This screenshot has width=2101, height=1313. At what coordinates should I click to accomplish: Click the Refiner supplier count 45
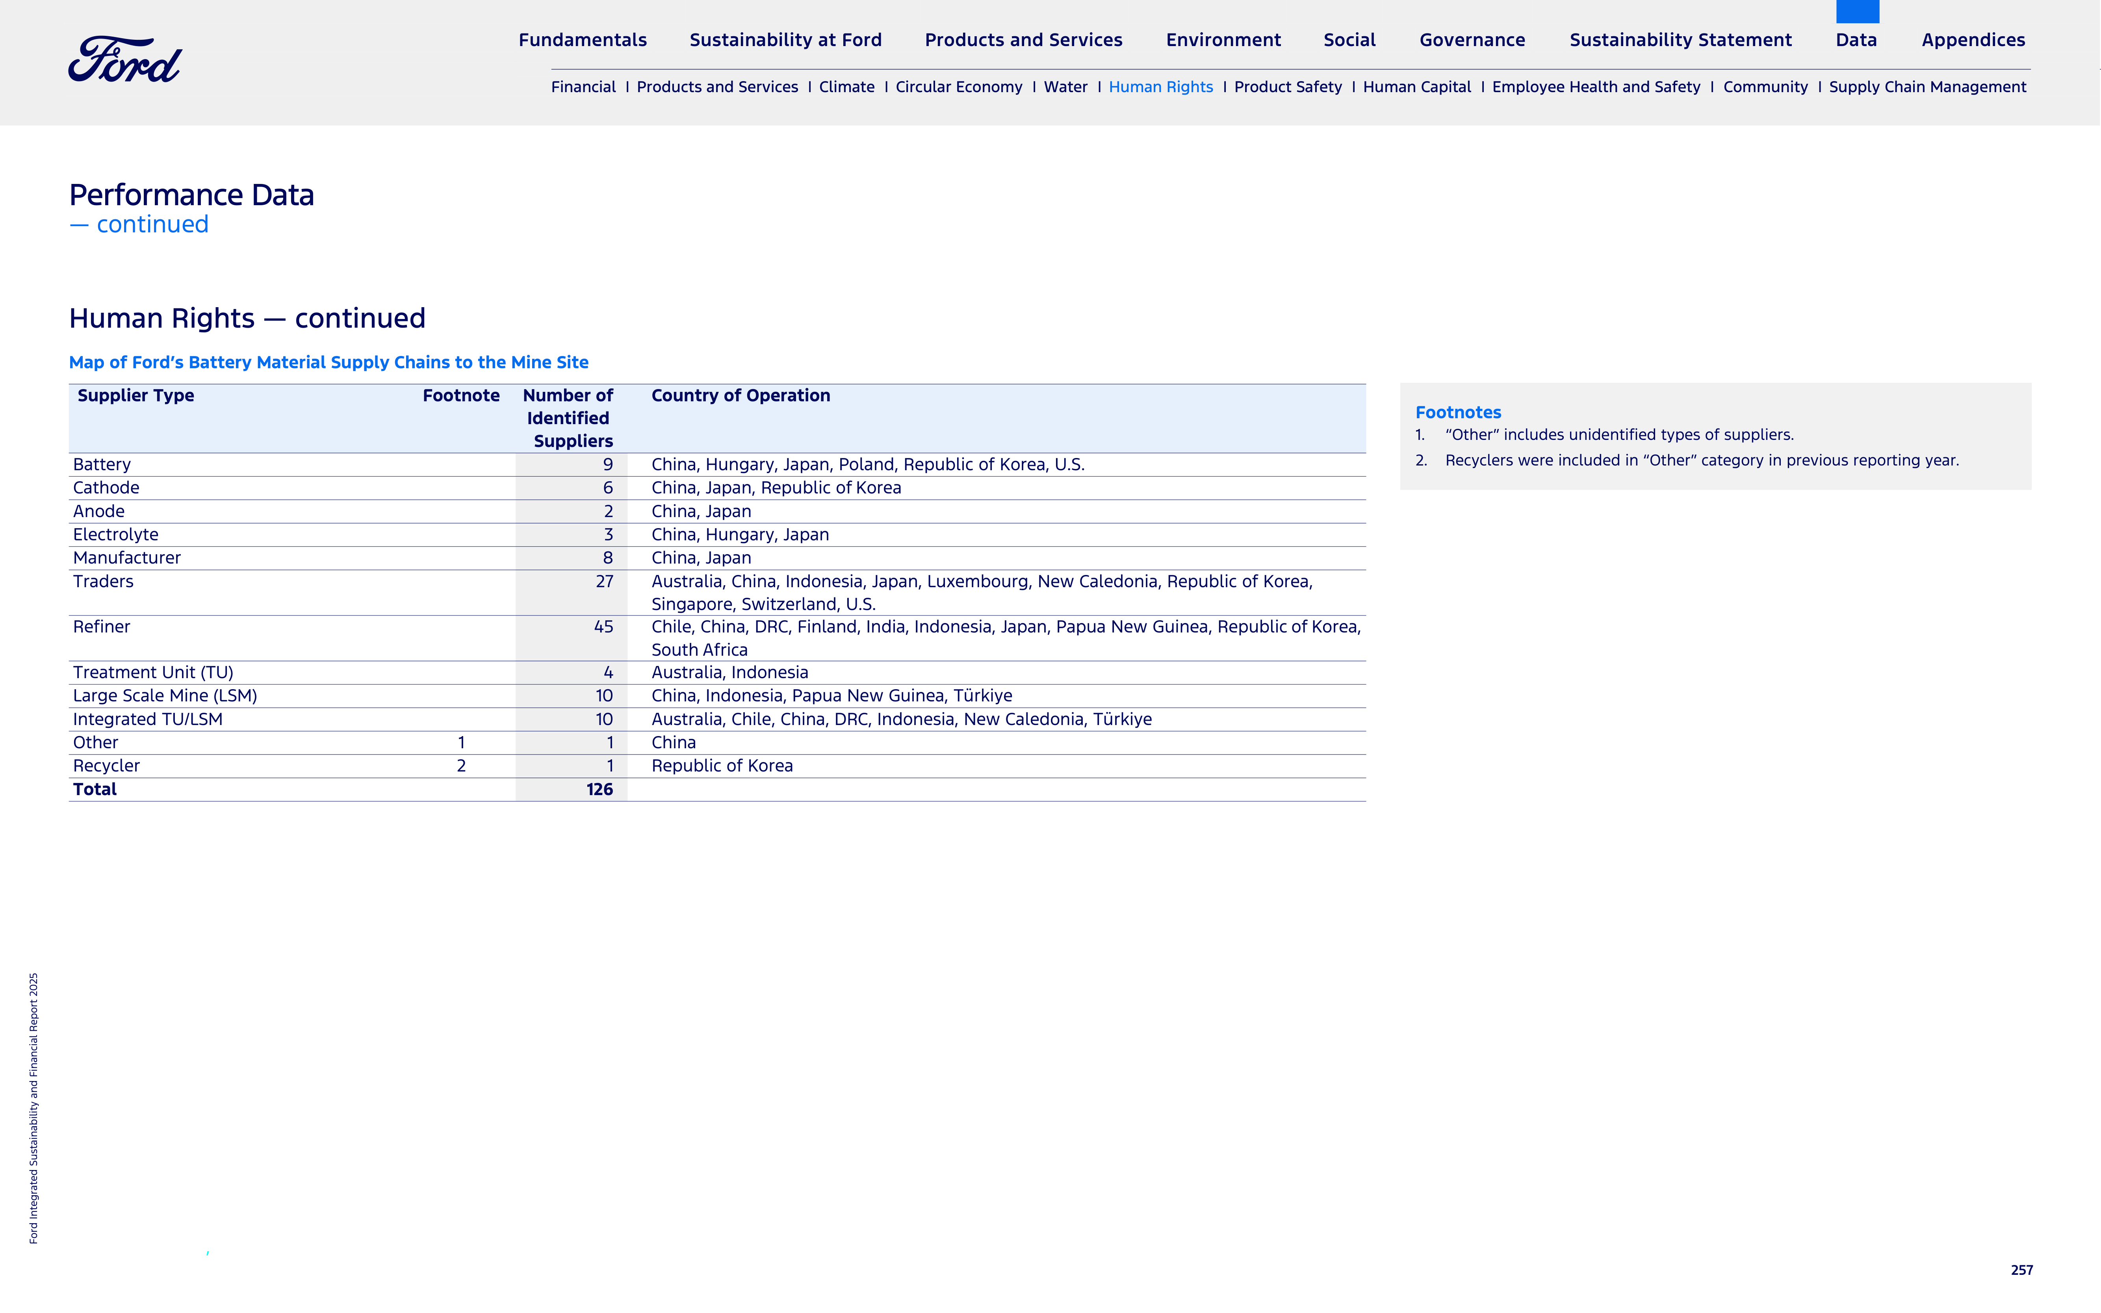604,627
